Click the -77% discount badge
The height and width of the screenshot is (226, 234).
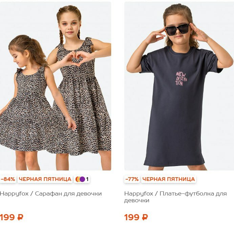132,179
